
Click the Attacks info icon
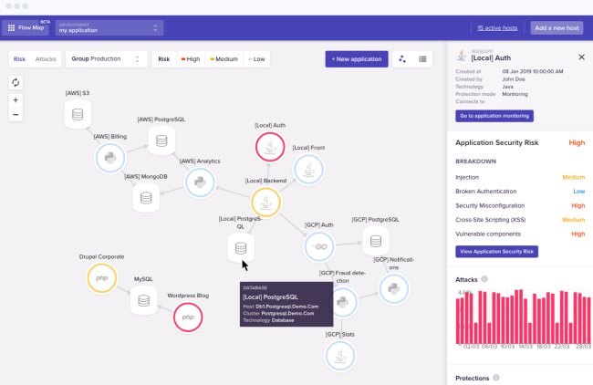click(x=484, y=279)
